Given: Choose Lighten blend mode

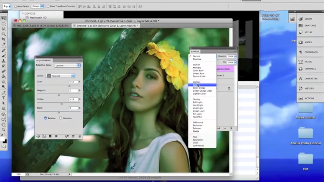Looking at the screenshot, I should pos(197,82).
